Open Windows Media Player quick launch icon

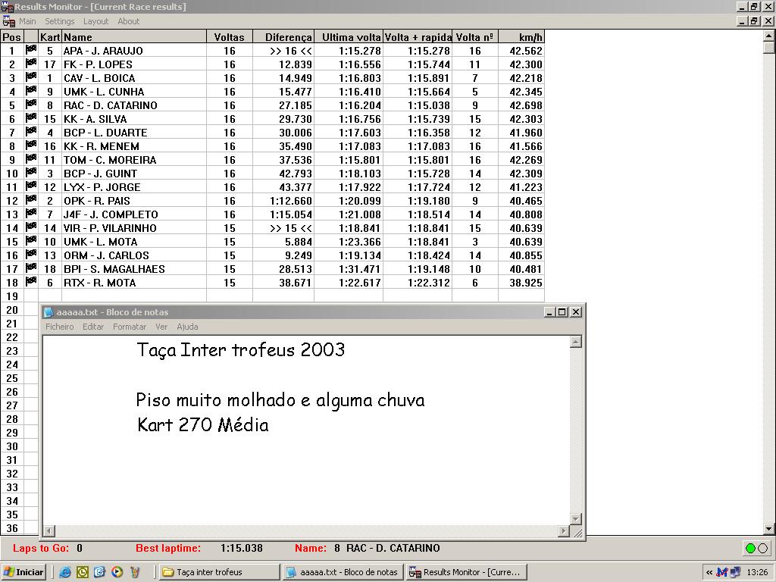(x=117, y=572)
